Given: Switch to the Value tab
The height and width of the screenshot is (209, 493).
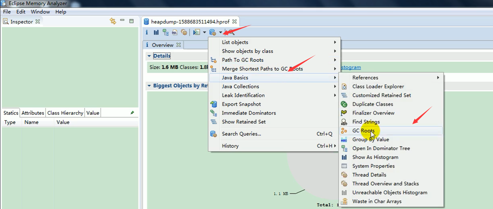Looking at the screenshot, I should [x=93, y=113].
